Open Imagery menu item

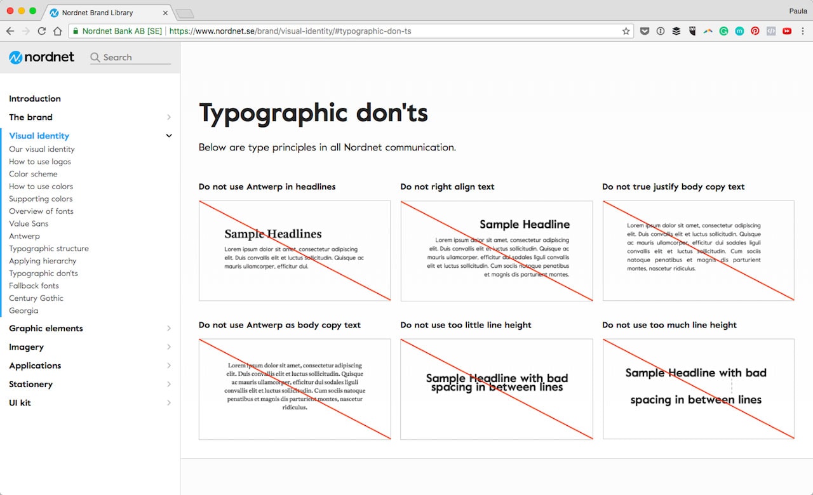pos(26,347)
